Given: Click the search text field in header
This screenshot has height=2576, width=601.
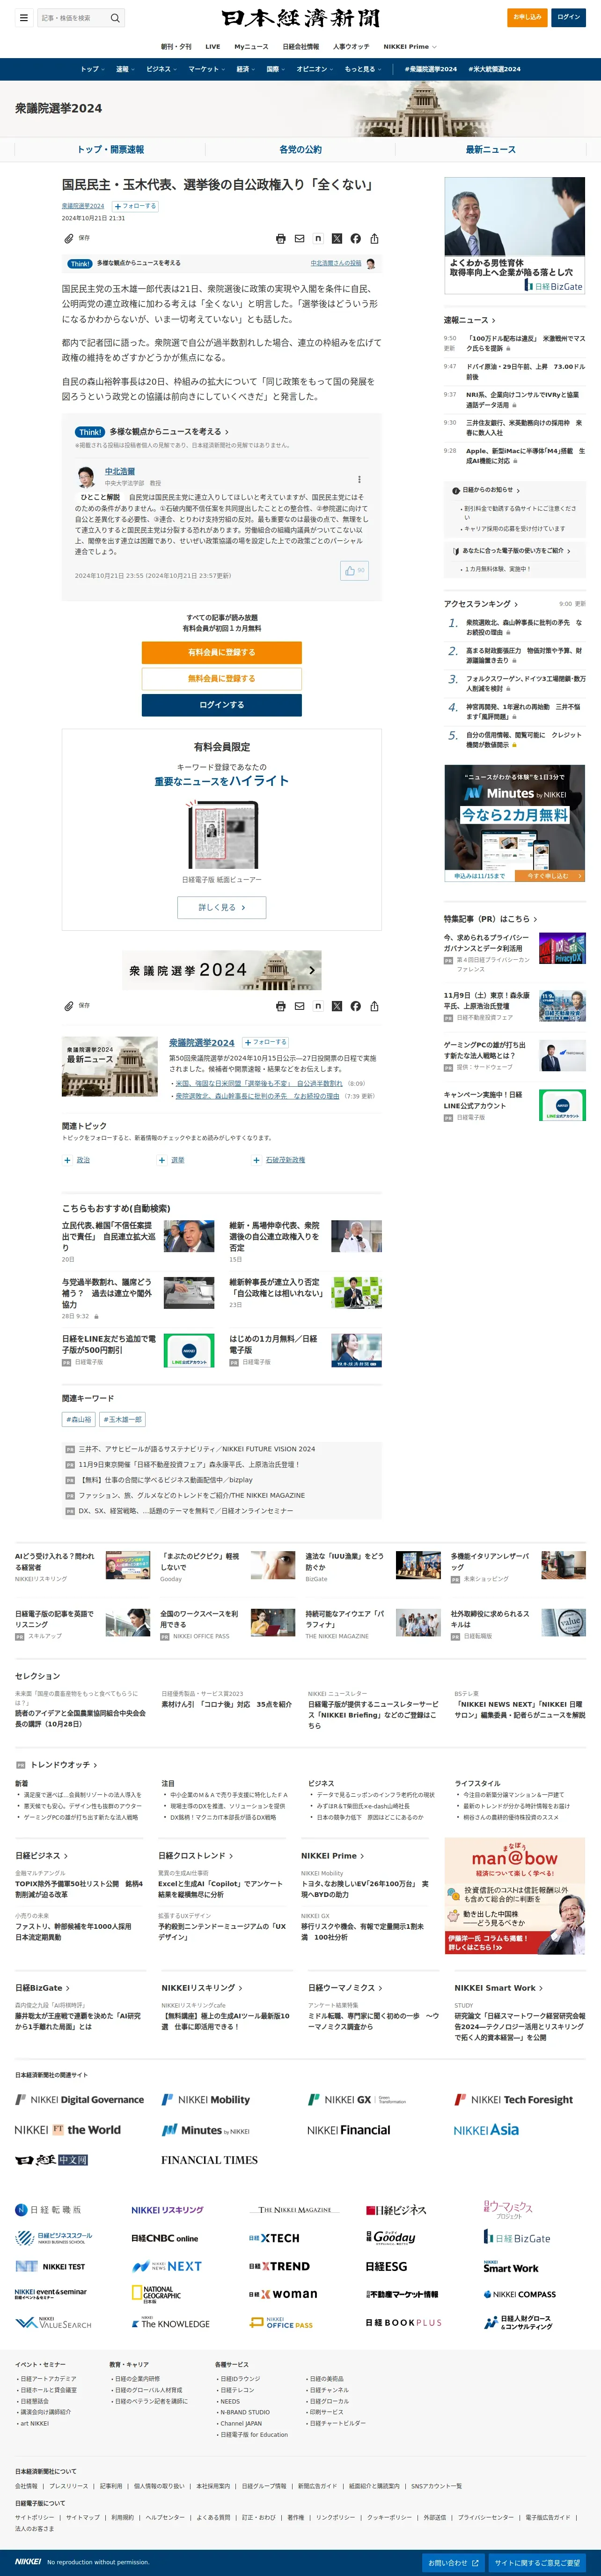Looking at the screenshot, I should 73,18.
